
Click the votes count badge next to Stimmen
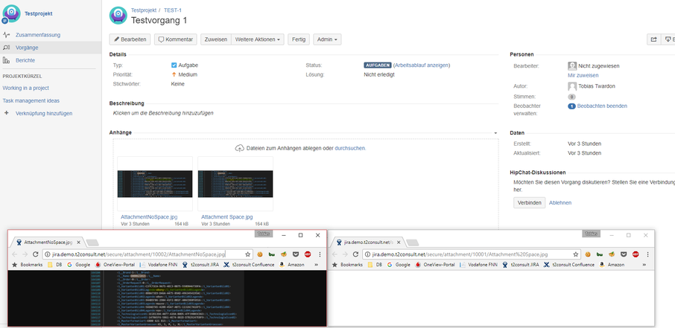tap(571, 97)
